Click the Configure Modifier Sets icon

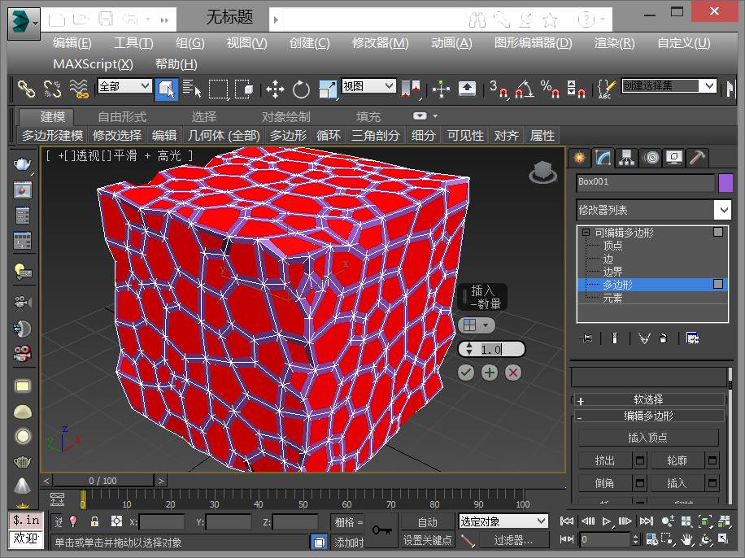[x=692, y=338]
